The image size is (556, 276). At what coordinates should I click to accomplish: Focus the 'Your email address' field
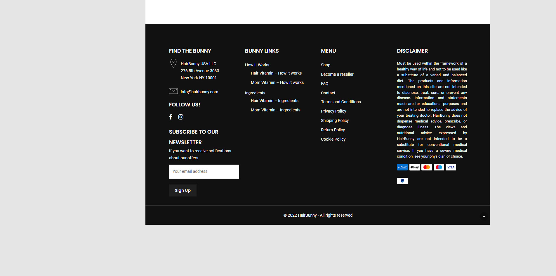[204, 172]
